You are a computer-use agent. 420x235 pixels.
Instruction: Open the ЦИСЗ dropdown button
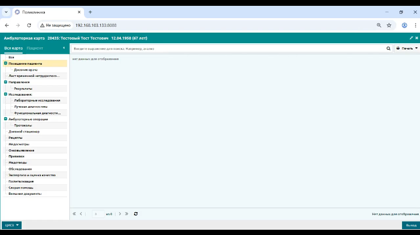[12, 225]
